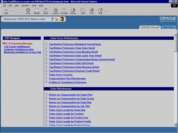The image size is (178, 133).
Task: Click the Stop toolbar icon
Action: (x=28, y=11)
